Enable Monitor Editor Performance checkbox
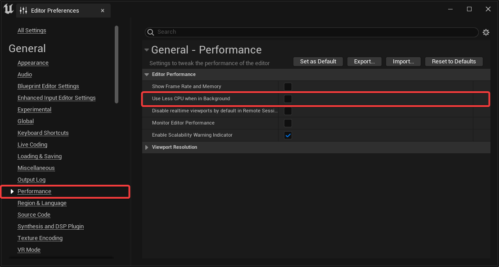Screen dimensions: 499x267 (288, 123)
